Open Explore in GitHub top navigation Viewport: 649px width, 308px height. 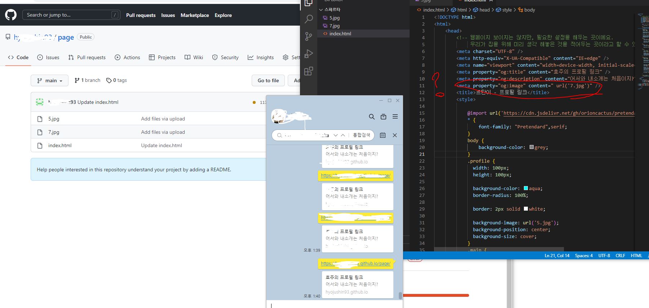point(223,15)
